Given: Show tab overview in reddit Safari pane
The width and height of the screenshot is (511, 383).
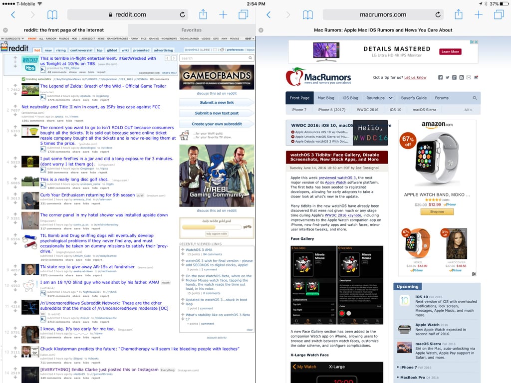Looking at the screenshot, I should pos(243,14).
